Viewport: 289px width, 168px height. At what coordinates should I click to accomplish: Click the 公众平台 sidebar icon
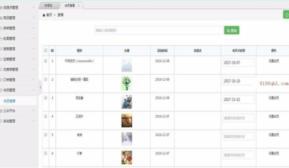tap(1, 111)
